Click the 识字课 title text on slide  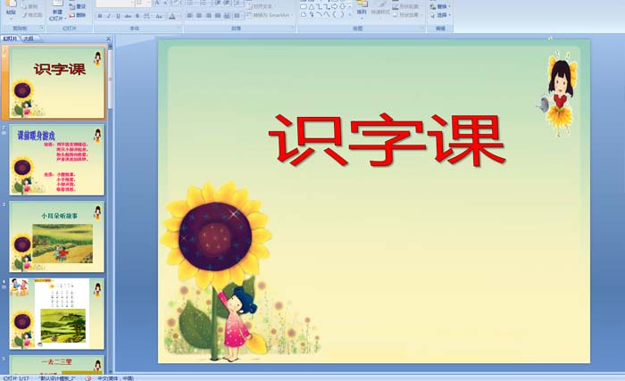(387, 139)
